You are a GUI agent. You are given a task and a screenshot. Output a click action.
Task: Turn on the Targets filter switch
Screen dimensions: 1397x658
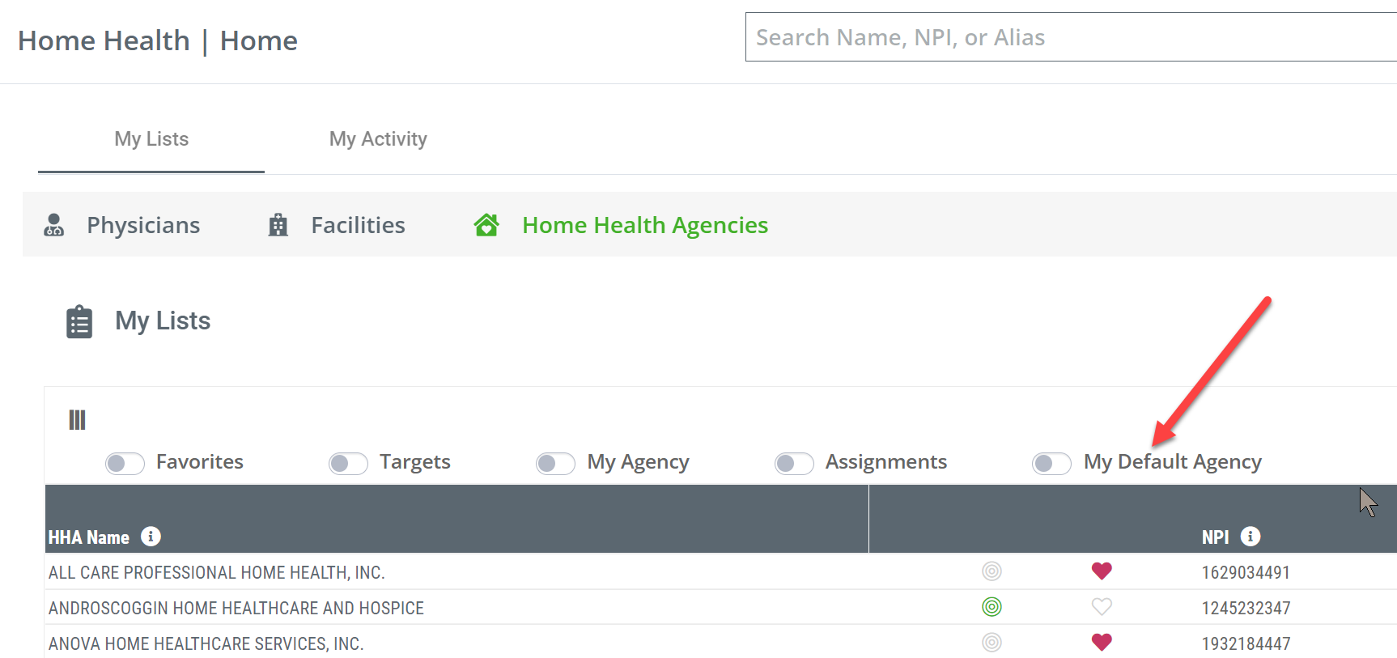[348, 463]
